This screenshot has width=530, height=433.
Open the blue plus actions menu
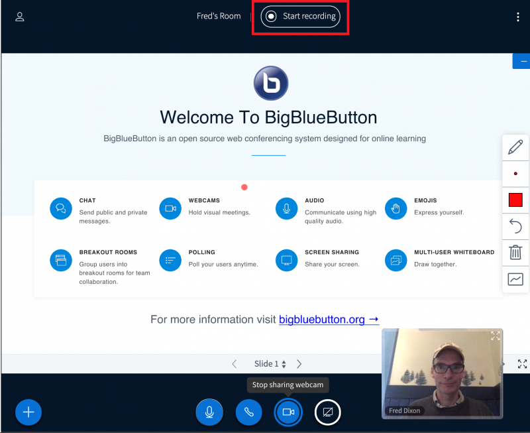pos(28,412)
